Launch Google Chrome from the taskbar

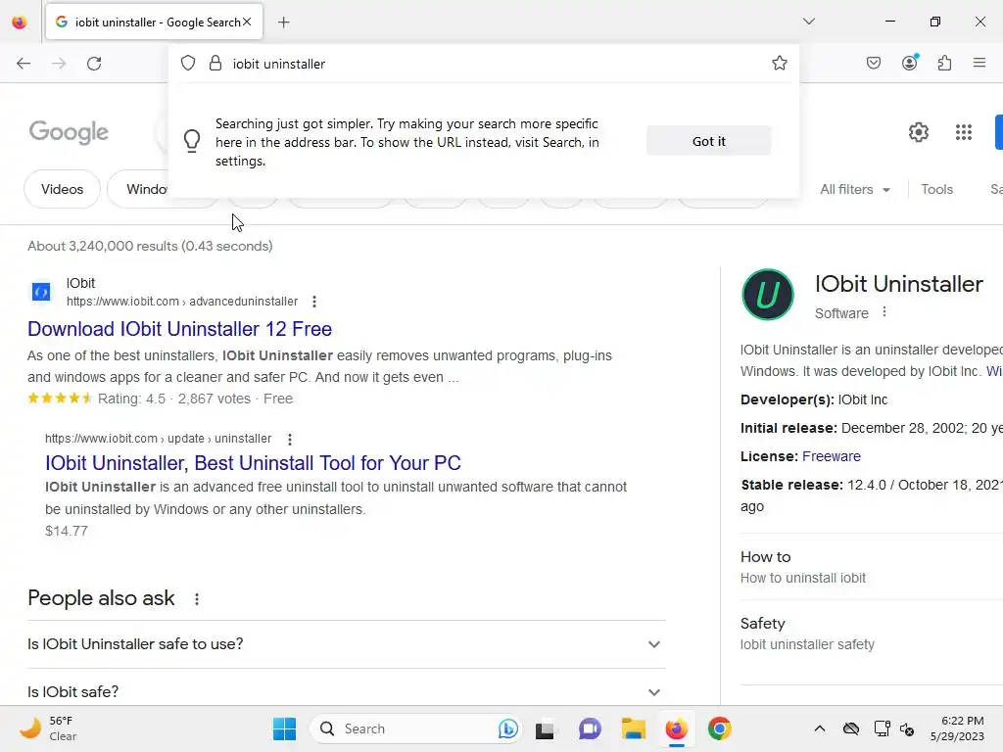(x=720, y=728)
